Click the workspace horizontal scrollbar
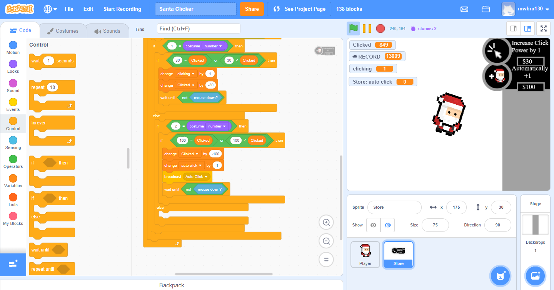 coord(224,274)
